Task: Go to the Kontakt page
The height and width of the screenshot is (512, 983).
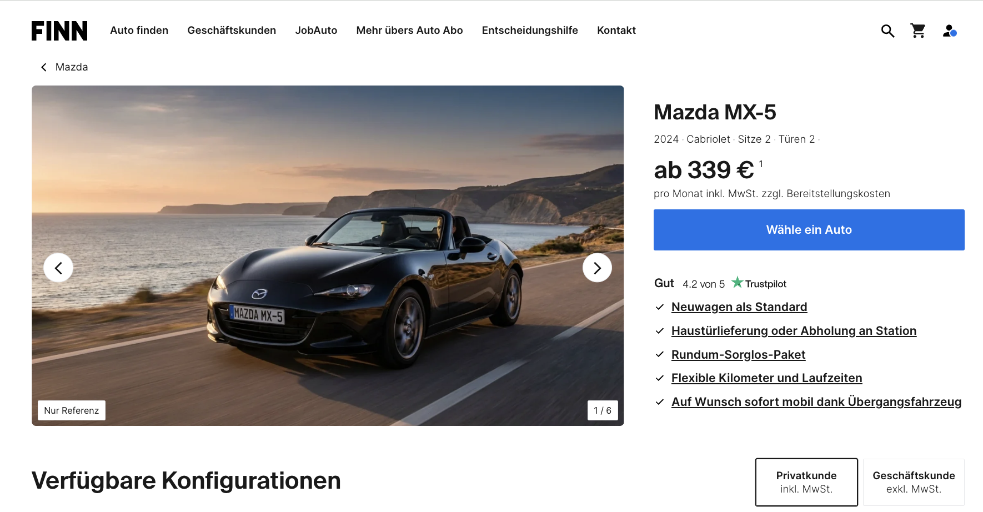Action: (616, 31)
